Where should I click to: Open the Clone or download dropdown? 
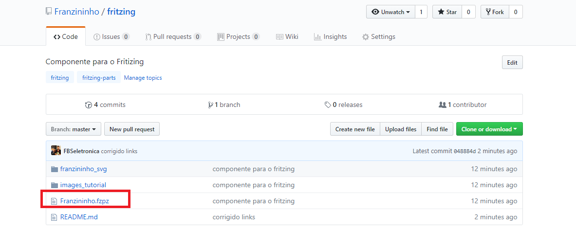point(489,129)
